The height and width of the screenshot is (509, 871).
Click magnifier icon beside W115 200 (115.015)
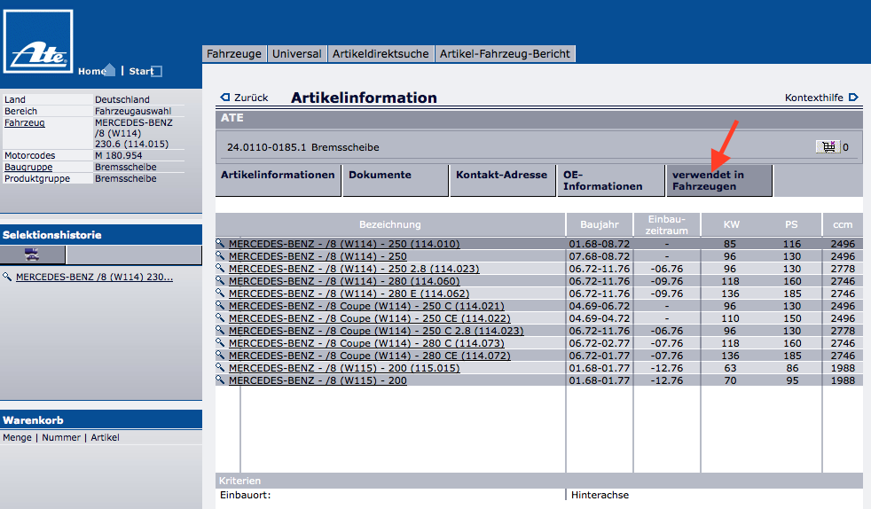click(221, 368)
